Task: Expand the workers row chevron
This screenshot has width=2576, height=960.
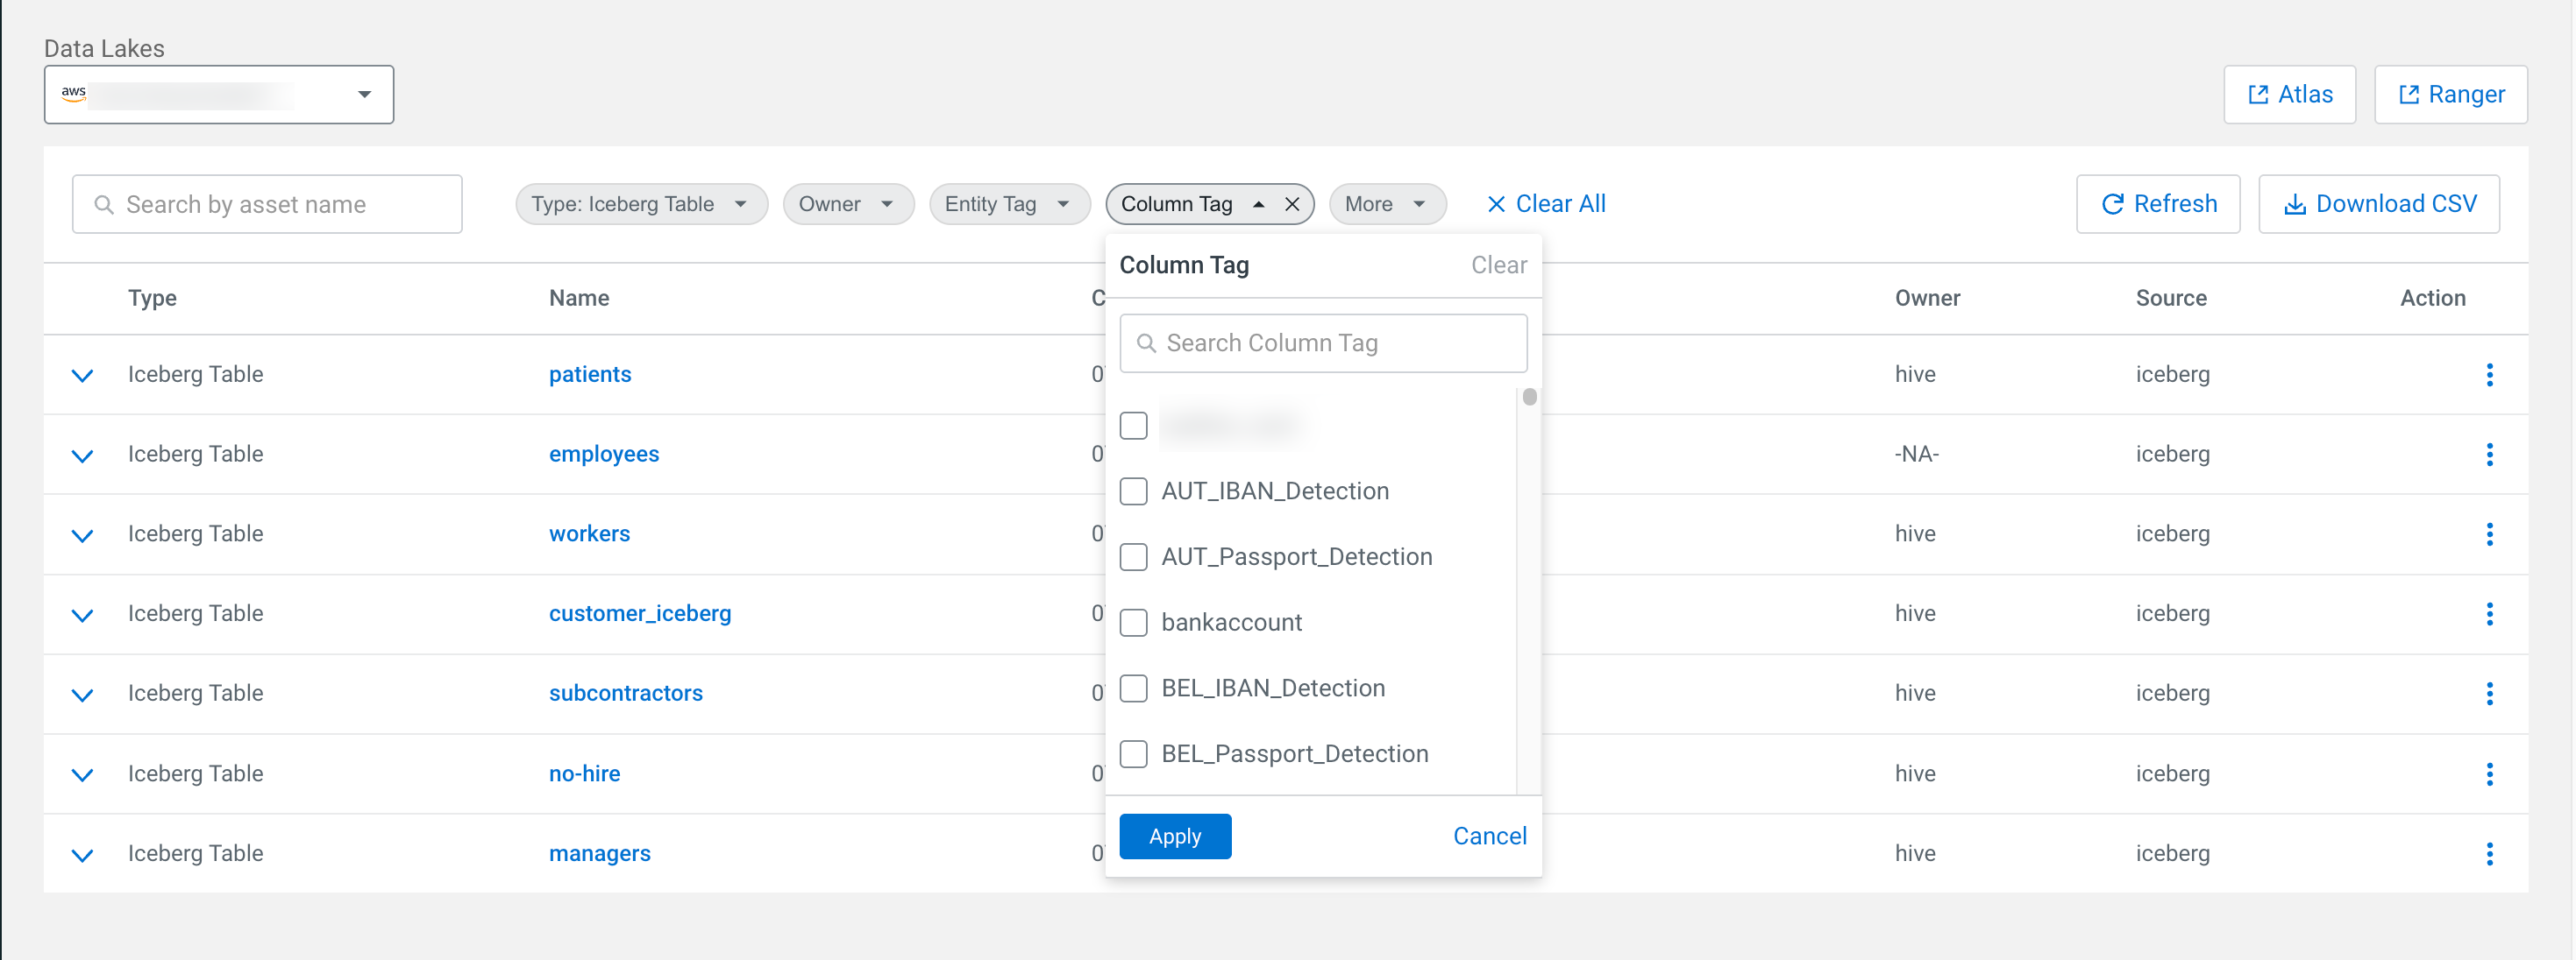Action: tap(83, 535)
